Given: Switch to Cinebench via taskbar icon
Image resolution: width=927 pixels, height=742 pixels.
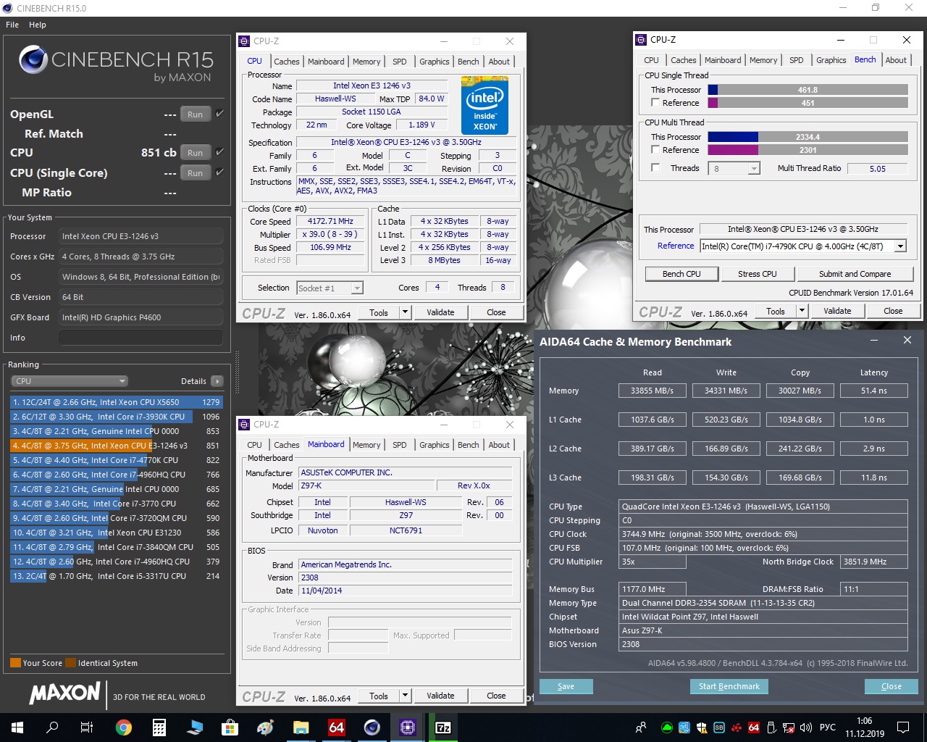Looking at the screenshot, I should 372,727.
